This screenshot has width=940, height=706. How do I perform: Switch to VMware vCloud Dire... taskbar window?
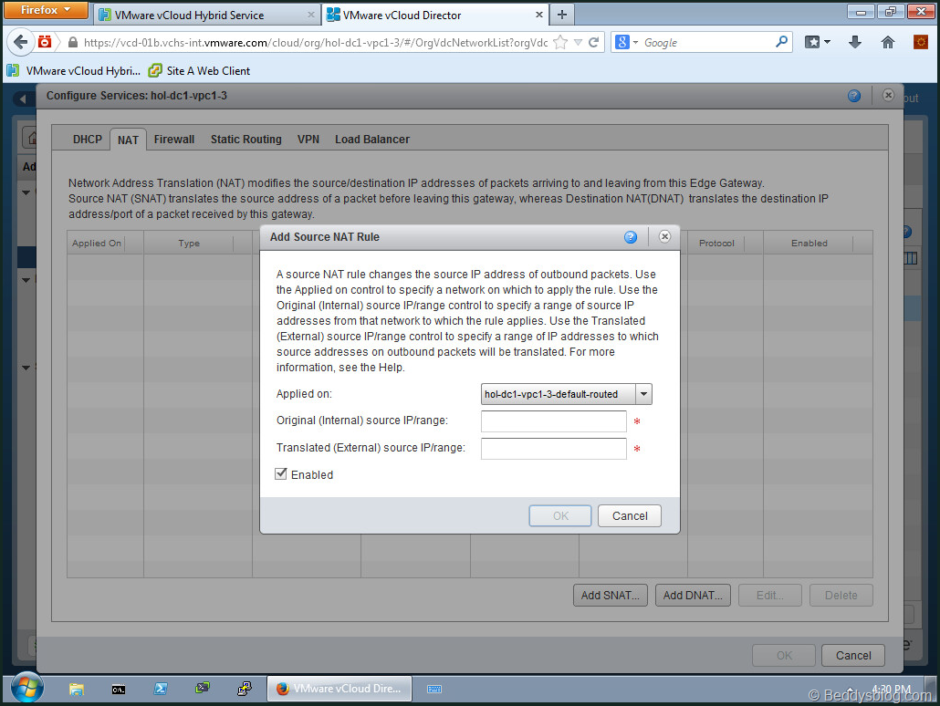point(339,689)
